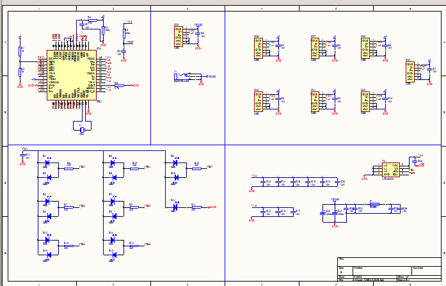Screen dimensions: 446x286
Task: Select the last capacitor in the six-capacitor decoupling row
Action: coord(337,182)
